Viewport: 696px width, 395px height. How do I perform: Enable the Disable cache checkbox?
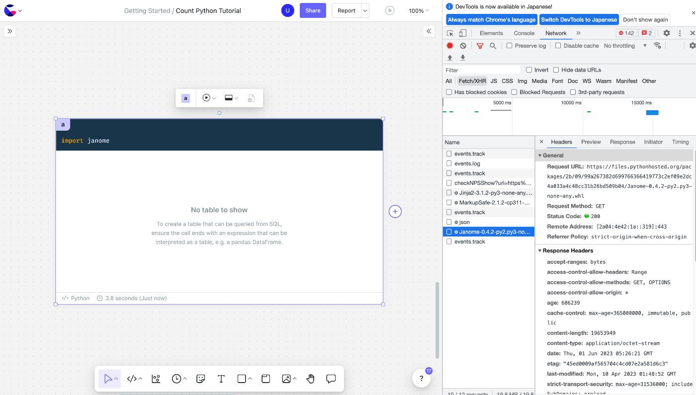(558, 46)
